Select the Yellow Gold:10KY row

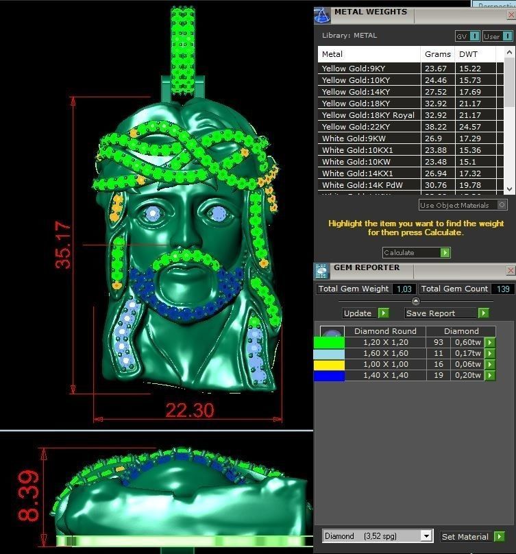[410, 80]
